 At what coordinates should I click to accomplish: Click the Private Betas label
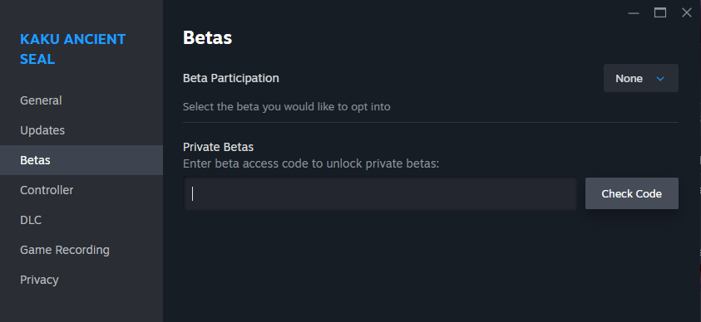click(218, 147)
